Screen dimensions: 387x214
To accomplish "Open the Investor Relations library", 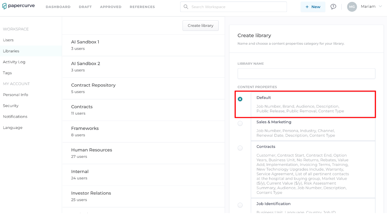I will point(143,196).
